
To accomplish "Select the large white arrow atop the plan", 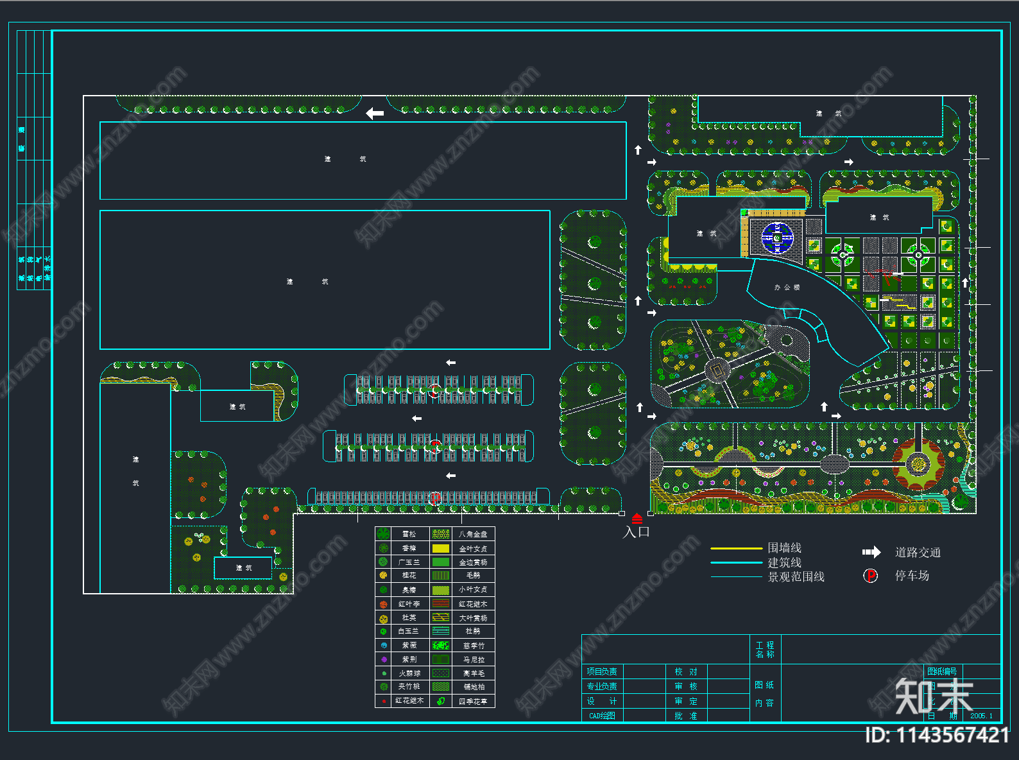I will [x=375, y=114].
